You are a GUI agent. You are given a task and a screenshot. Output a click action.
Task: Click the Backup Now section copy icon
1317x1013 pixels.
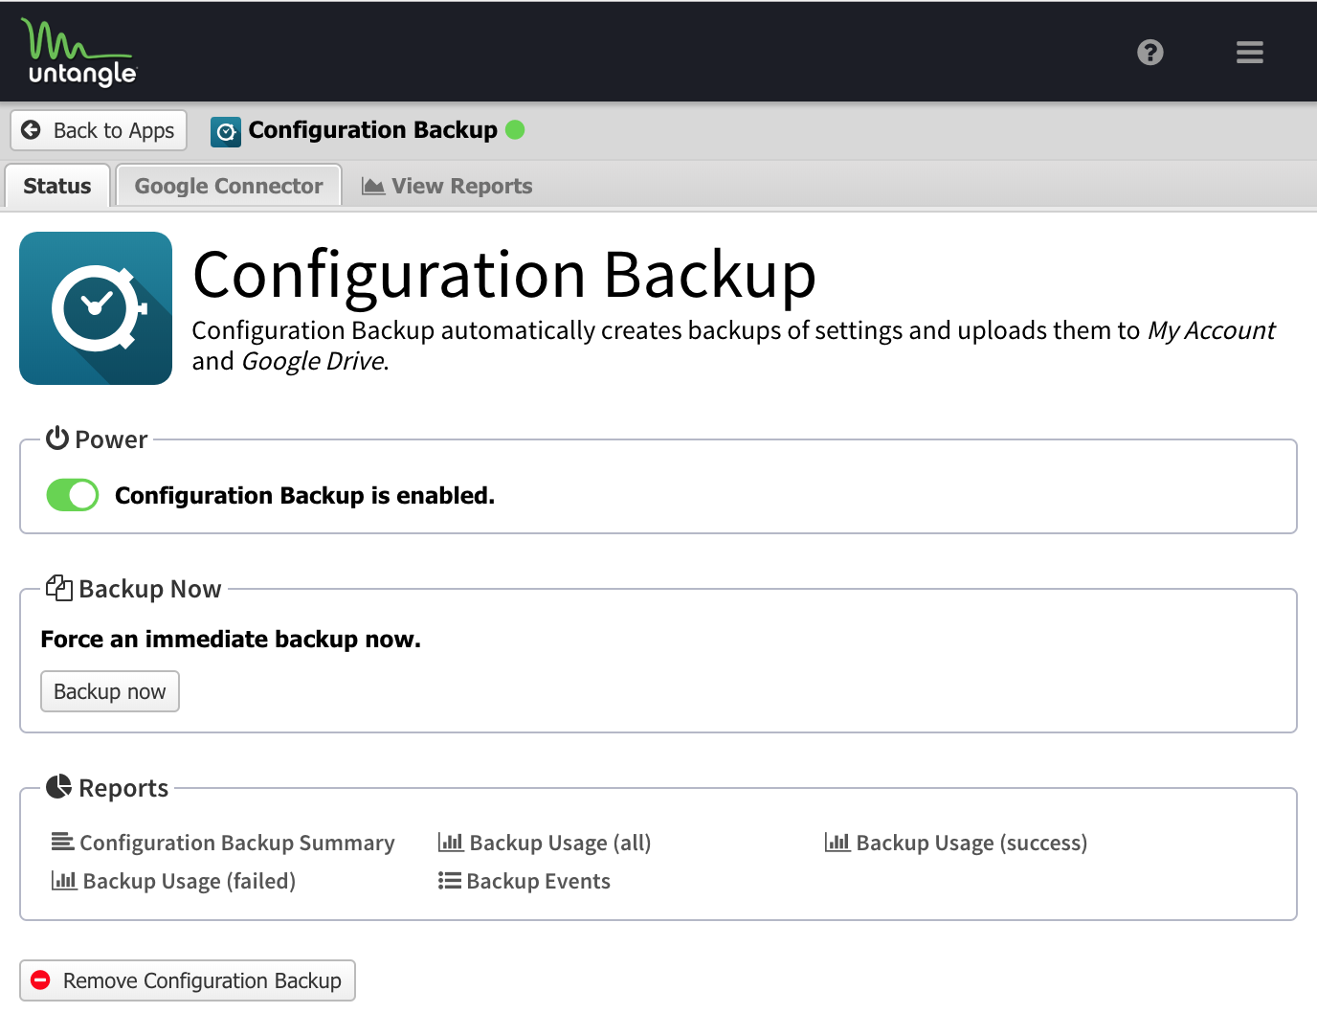point(59,588)
